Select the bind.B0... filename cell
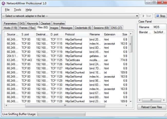Image resolution: width=167 pixels, height=119 pixels. [x=95, y=97]
